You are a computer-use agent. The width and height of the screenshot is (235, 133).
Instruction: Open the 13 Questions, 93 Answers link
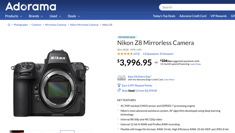[158, 54]
